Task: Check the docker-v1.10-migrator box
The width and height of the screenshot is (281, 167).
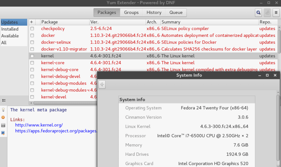Action: [x=32, y=49]
